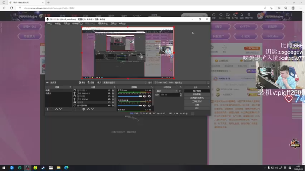Hide 窗口采集 2 source via eye
Viewport: 305px width, 171px height.
(109, 90)
